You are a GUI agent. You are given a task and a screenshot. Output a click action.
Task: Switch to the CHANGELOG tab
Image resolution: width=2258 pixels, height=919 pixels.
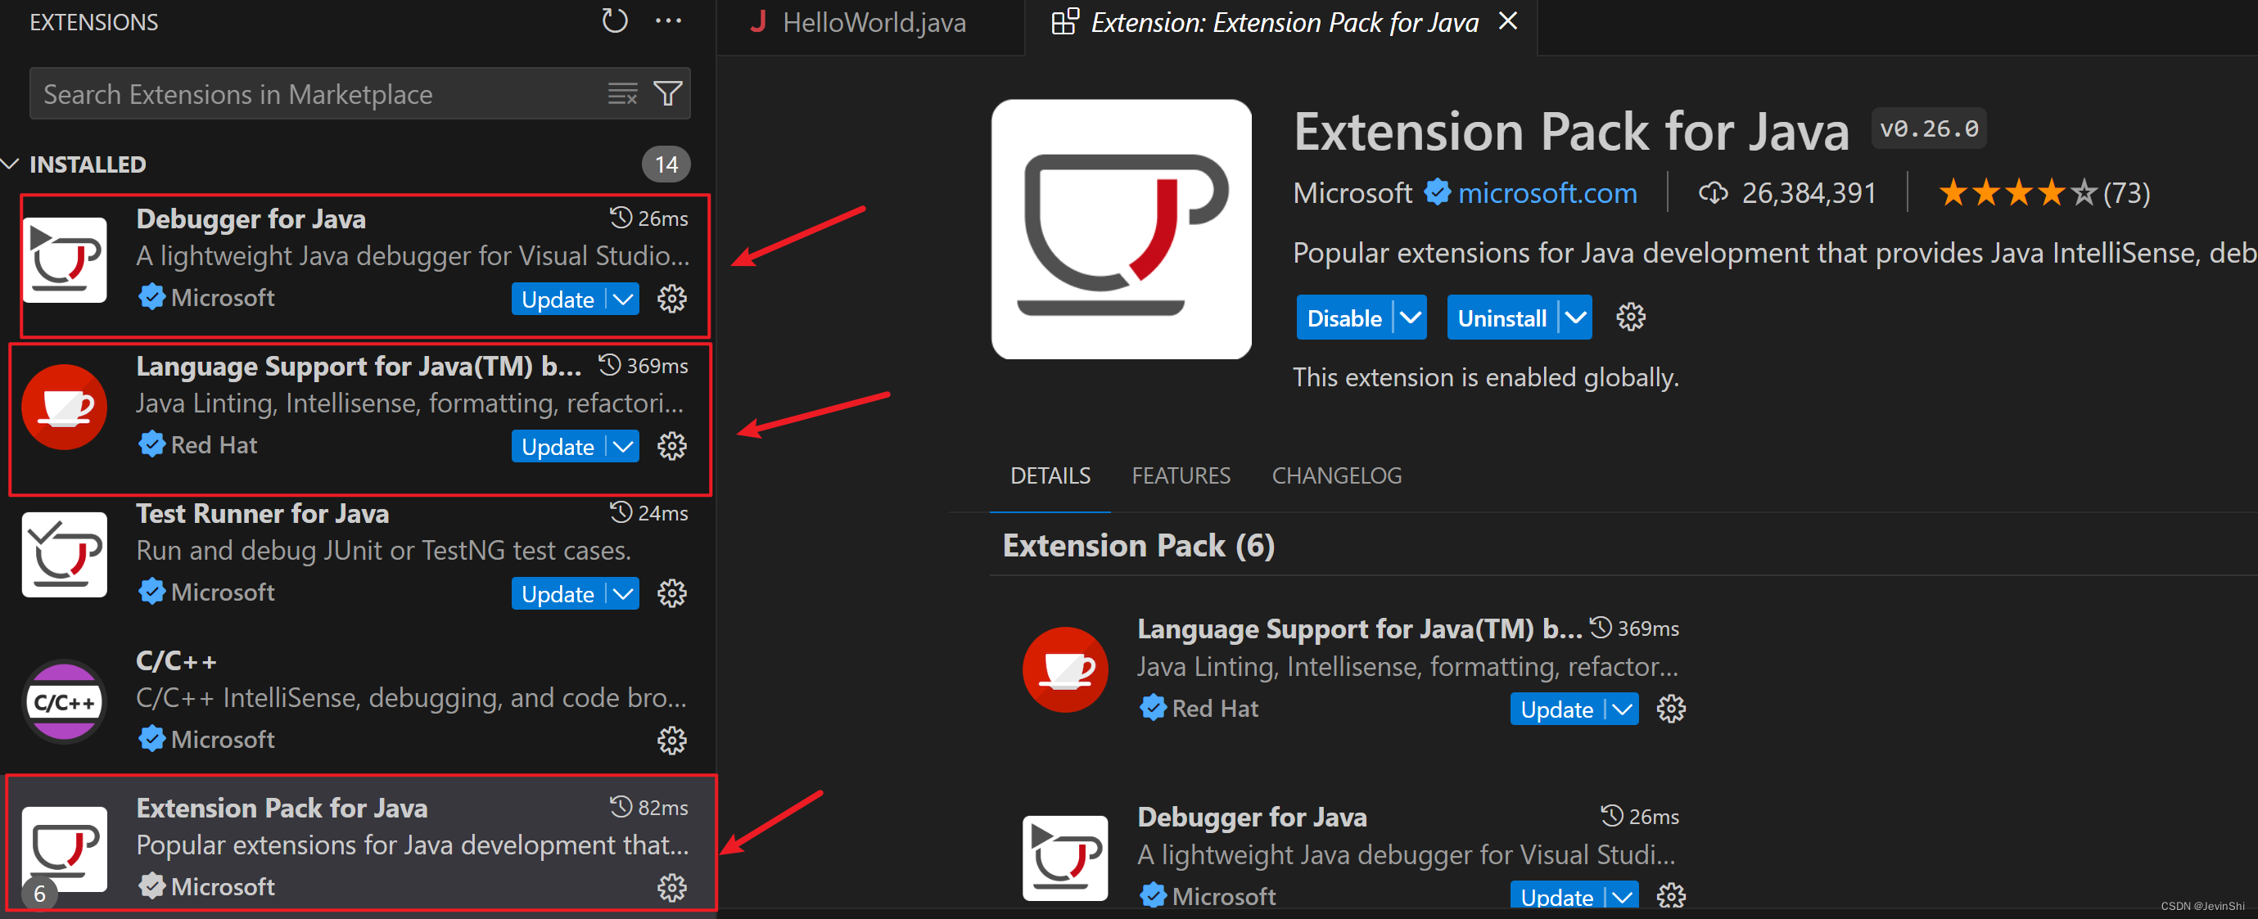tap(1336, 475)
